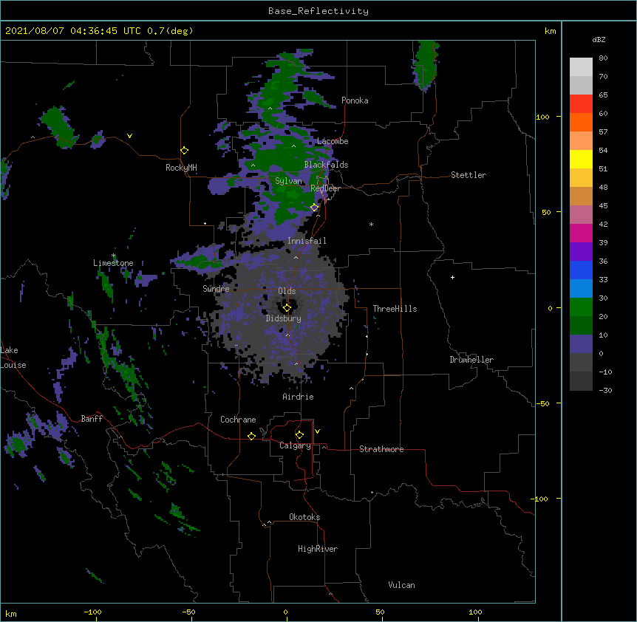This screenshot has height=622, width=637.
Task: Click the yellow V marker east of Calgary
Action: [x=317, y=431]
